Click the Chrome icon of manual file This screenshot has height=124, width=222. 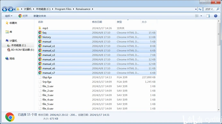[x=40, y=41]
